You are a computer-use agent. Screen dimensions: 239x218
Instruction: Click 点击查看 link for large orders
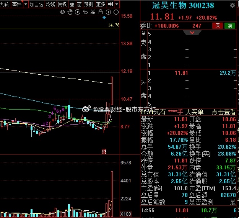click(224, 112)
